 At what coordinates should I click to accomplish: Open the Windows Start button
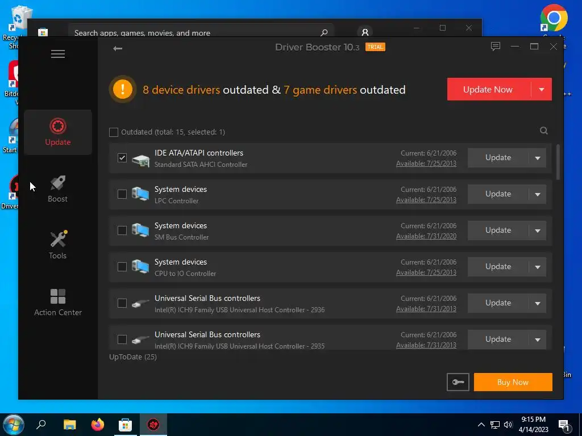pyautogui.click(x=14, y=425)
